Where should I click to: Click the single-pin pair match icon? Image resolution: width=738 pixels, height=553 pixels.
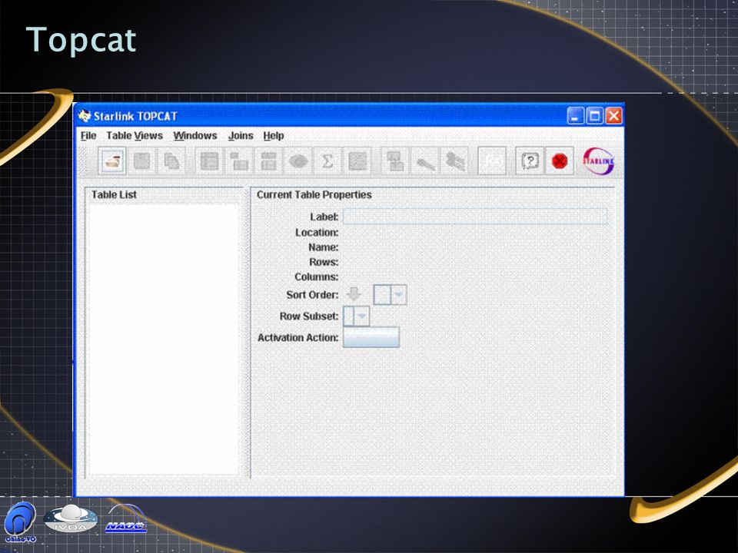click(x=425, y=161)
